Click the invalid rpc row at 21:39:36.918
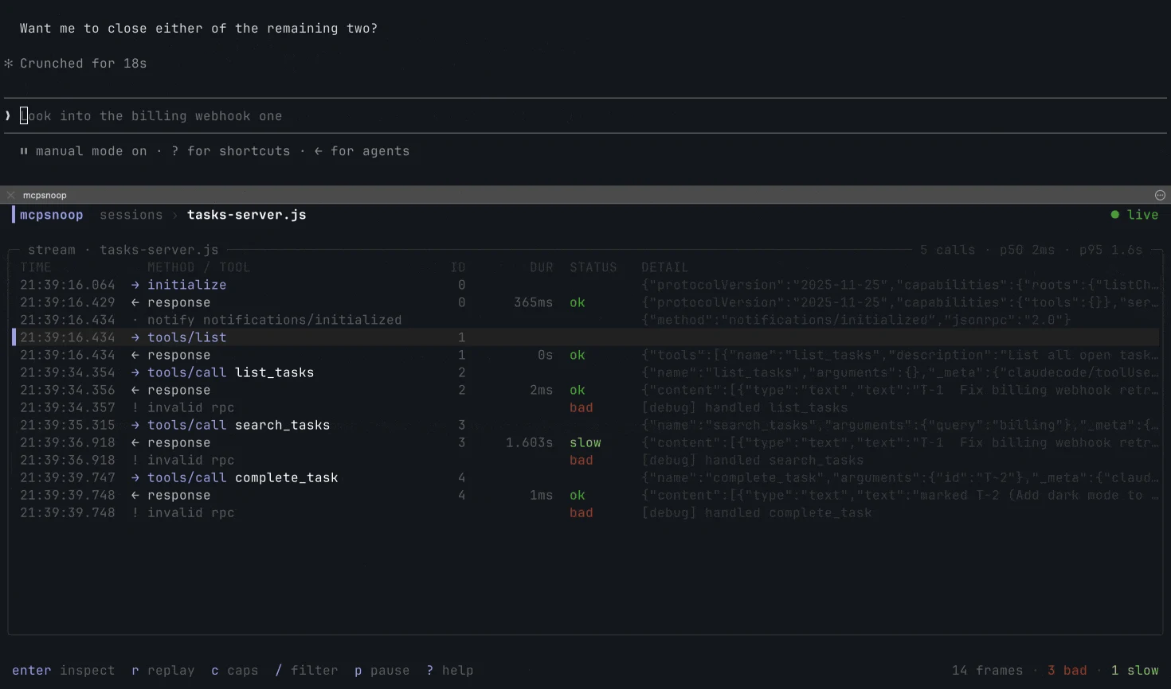The image size is (1171, 689). 585,460
